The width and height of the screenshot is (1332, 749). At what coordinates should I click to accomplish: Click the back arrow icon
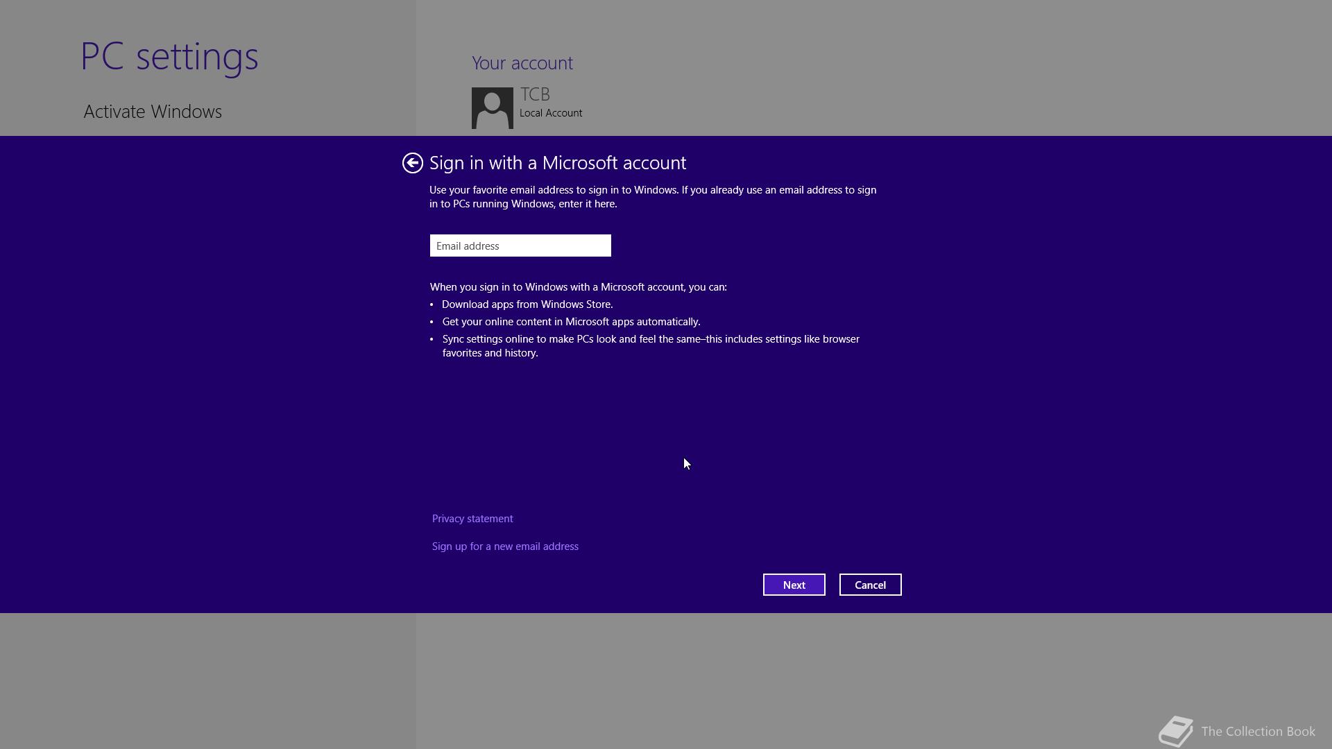point(412,163)
